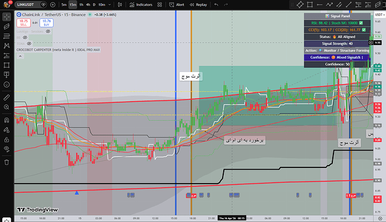Toggle hide all drawings eye in sidebar
386x222 pixels.
pos(7,149)
